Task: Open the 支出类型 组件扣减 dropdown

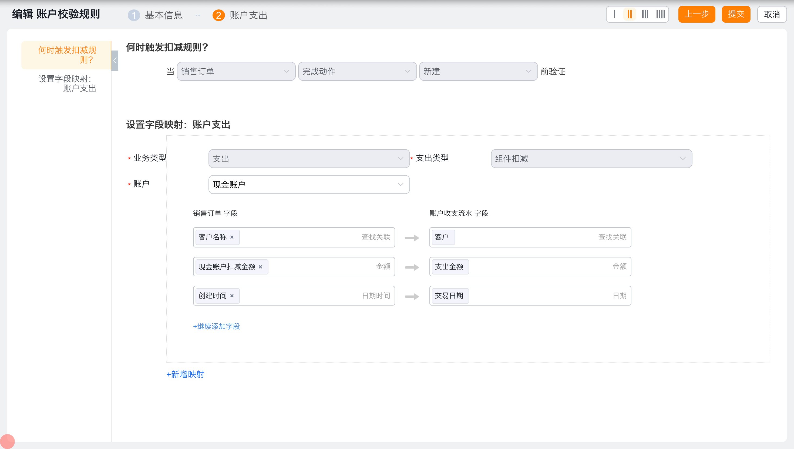Action: [591, 159]
